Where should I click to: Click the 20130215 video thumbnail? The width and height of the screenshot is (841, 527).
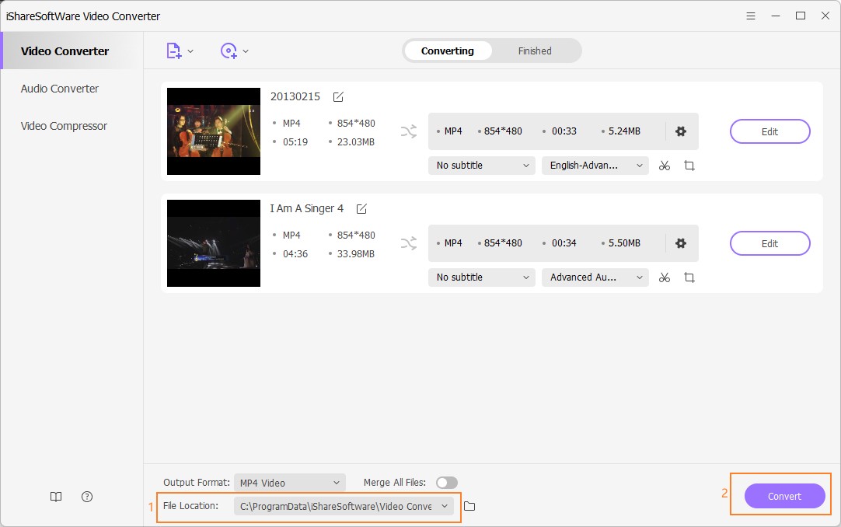213,131
